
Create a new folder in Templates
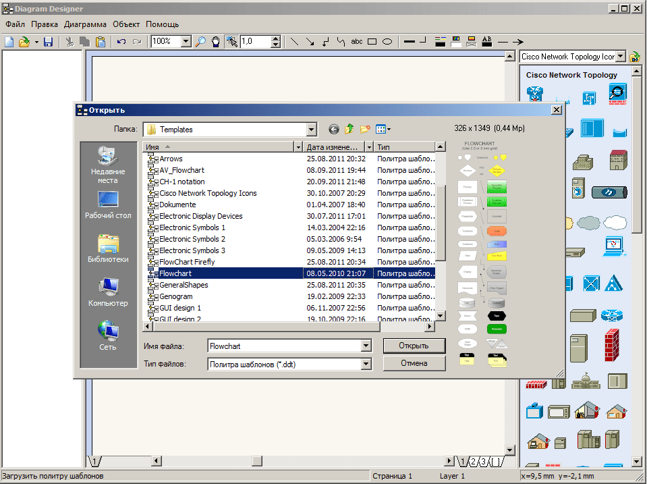365,130
